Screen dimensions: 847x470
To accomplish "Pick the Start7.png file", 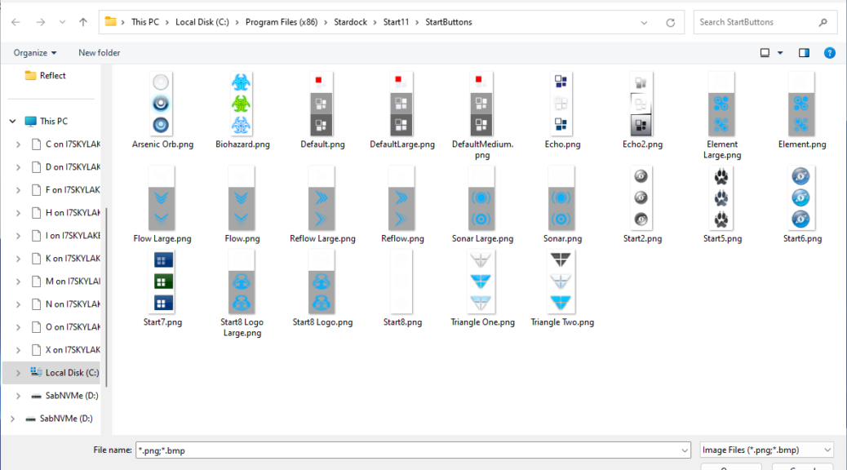I will pyautogui.click(x=162, y=282).
